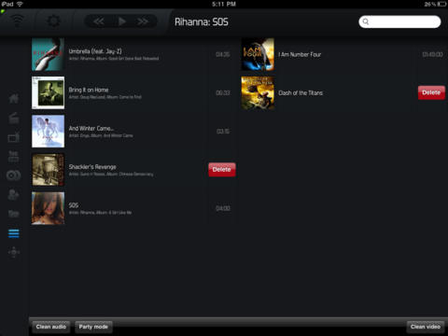Viewport: 448px width, 336px height.
Task: Delete the Shackler's Revenge track
Action: pos(222,170)
